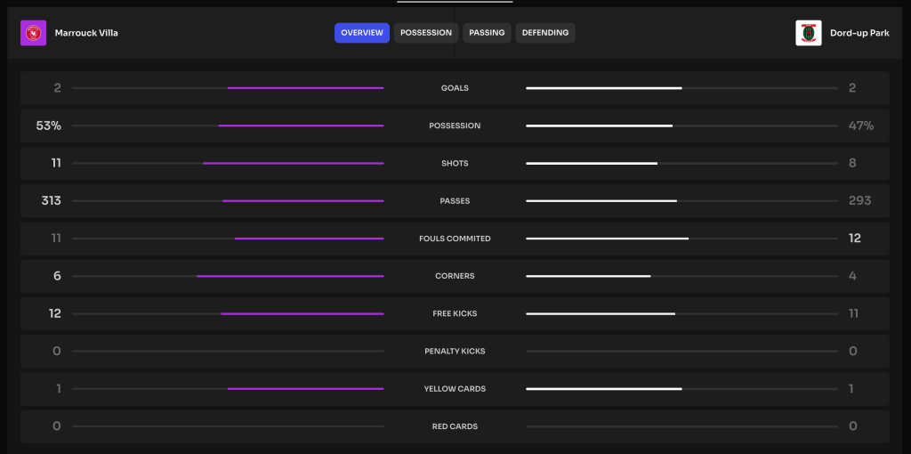Click the purple Possession bar for Marrouck Villa
Screen dimensions: 911x454
click(x=301, y=126)
